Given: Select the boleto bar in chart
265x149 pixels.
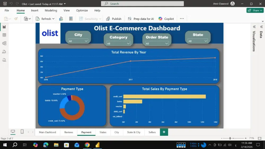Looking at the screenshot, I should (133, 101).
